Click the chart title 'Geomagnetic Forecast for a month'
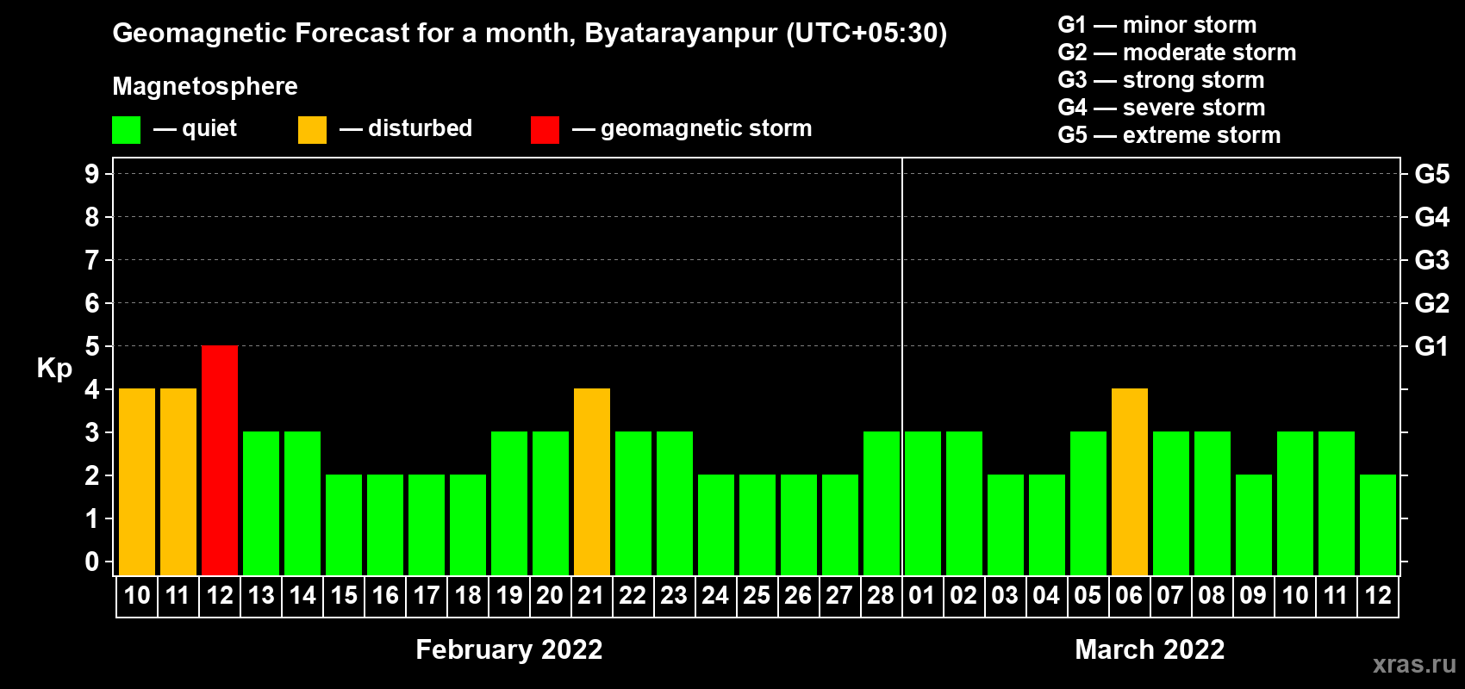 point(344,34)
